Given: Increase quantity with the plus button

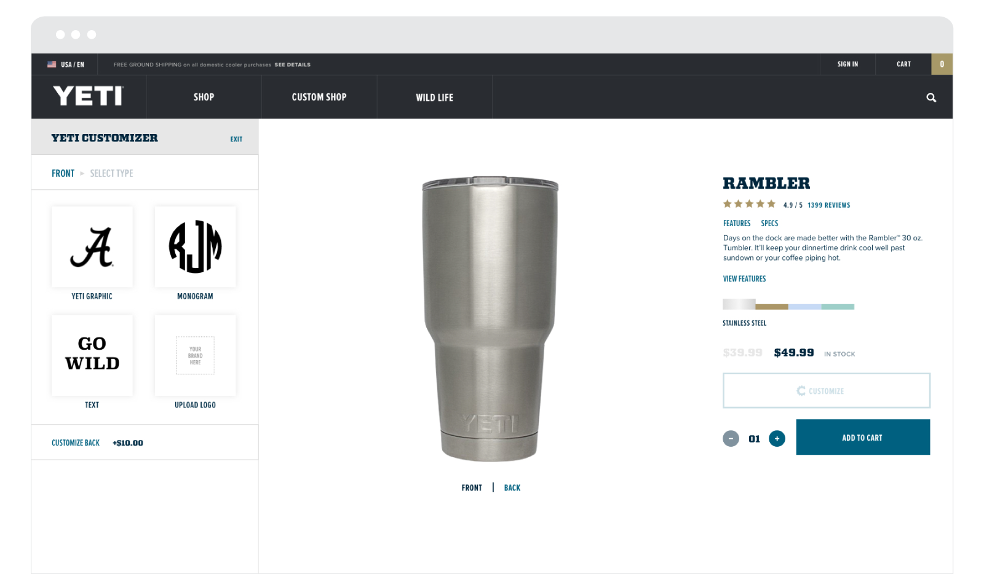Looking at the screenshot, I should point(777,439).
